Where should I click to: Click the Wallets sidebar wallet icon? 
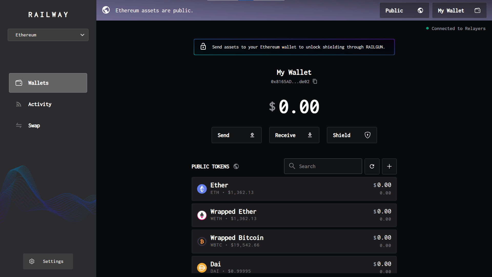[x=19, y=83]
